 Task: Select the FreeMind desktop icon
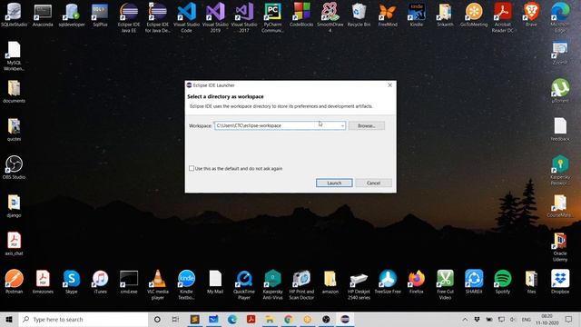[388, 15]
